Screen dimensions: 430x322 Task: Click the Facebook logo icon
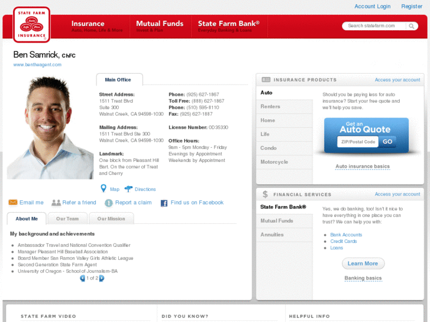click(164, 203)
